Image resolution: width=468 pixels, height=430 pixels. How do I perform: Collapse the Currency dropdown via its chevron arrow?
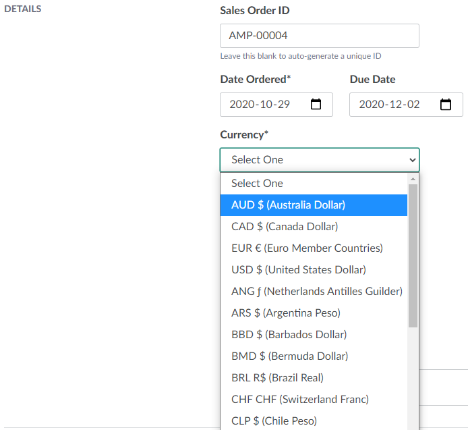(x=413, y=160)
